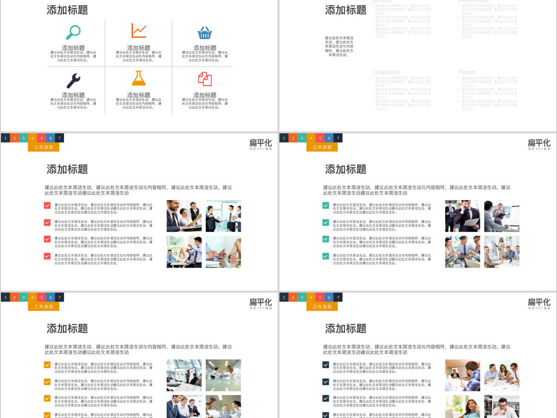This screenshot has width=557, height=418.
Task: Click 工作流程 tab on navy-checkbox slide
Action: 322,307
